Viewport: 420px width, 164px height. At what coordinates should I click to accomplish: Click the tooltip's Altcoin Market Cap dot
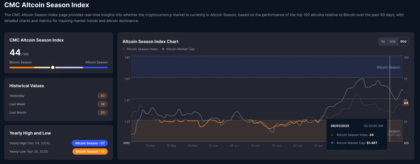(332, 143)
